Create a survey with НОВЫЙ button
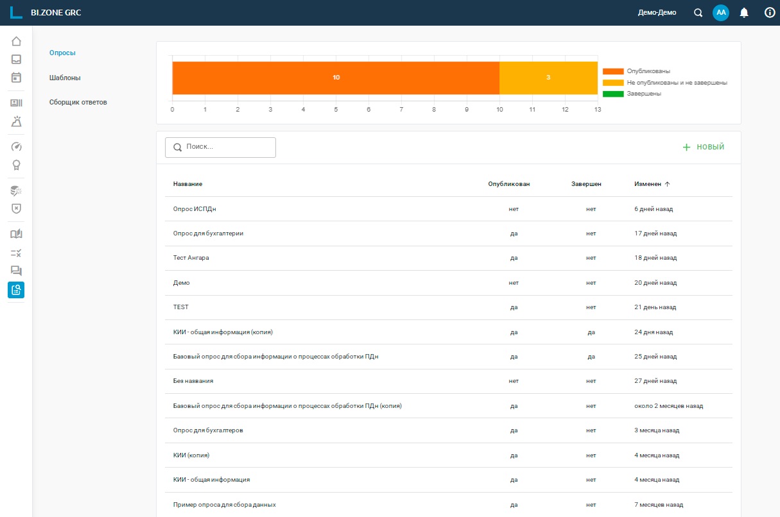Image resolution: width=780 pixels, height=517 pixels. click(703, 147)
